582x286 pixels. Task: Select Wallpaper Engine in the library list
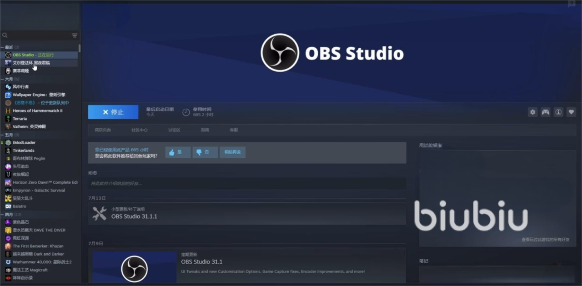(x=39, y=95)
